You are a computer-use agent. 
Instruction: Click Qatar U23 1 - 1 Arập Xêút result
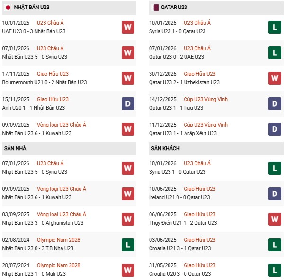pyautogui.click(x=183, y=133)
